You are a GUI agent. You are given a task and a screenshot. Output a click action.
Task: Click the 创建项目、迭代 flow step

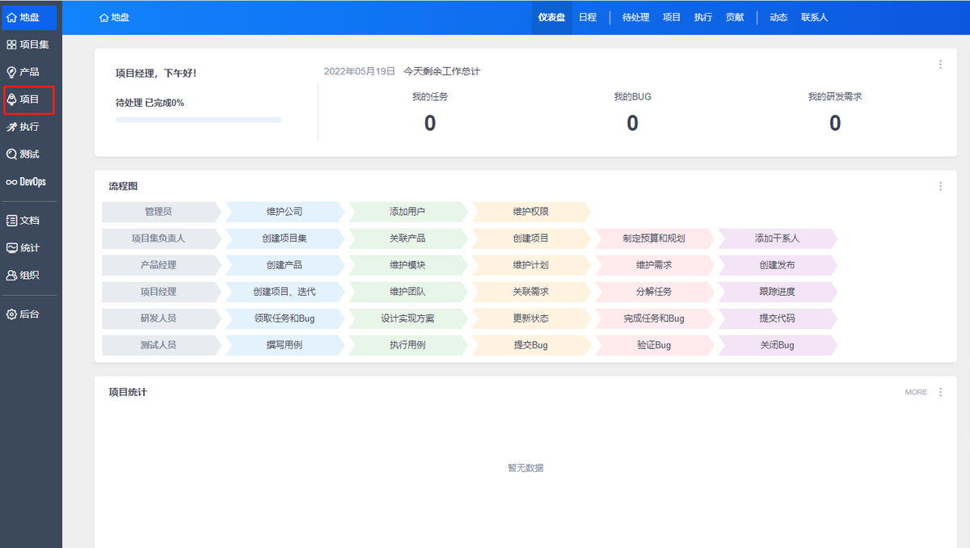285,292
